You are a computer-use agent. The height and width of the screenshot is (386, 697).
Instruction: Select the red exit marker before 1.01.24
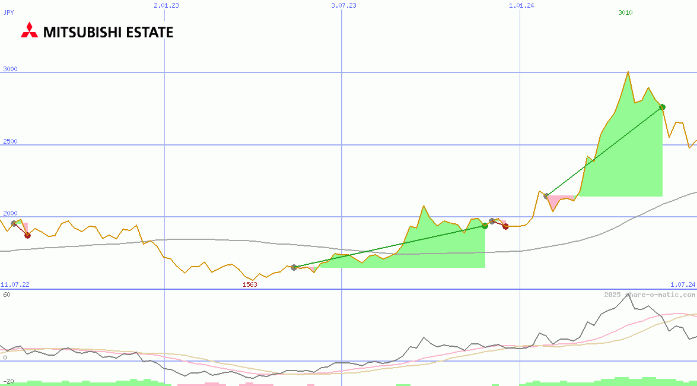505,226
